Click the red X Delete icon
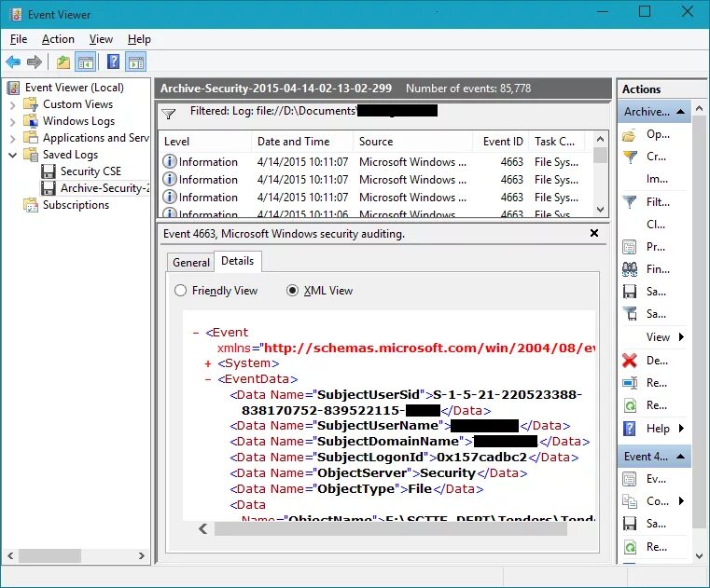This screenshot has width=710, height=588. point(630,361)
